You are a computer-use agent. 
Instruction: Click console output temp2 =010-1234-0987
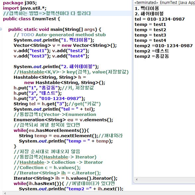click(x=163, y=46)
